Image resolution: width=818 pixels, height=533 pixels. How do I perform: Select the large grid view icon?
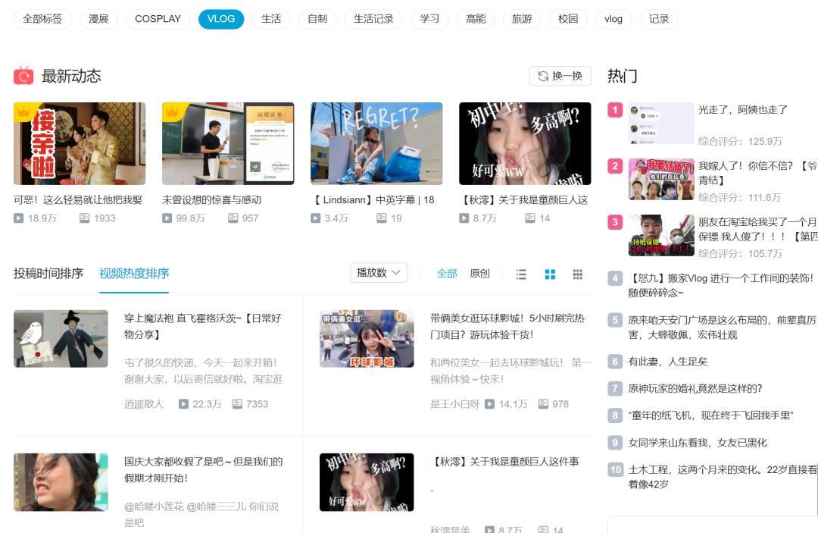550,274
